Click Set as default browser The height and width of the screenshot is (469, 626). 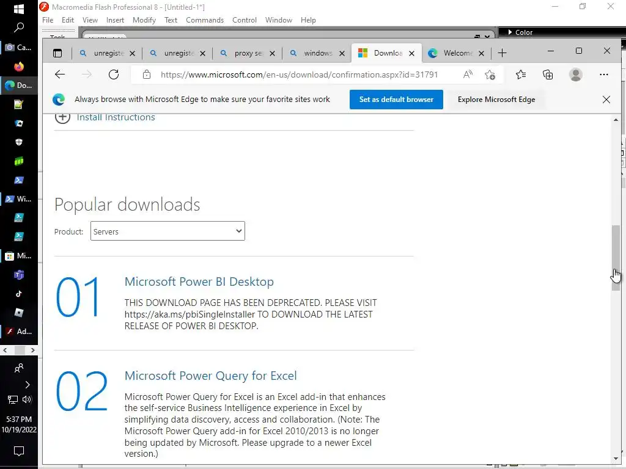click(396, 100)
